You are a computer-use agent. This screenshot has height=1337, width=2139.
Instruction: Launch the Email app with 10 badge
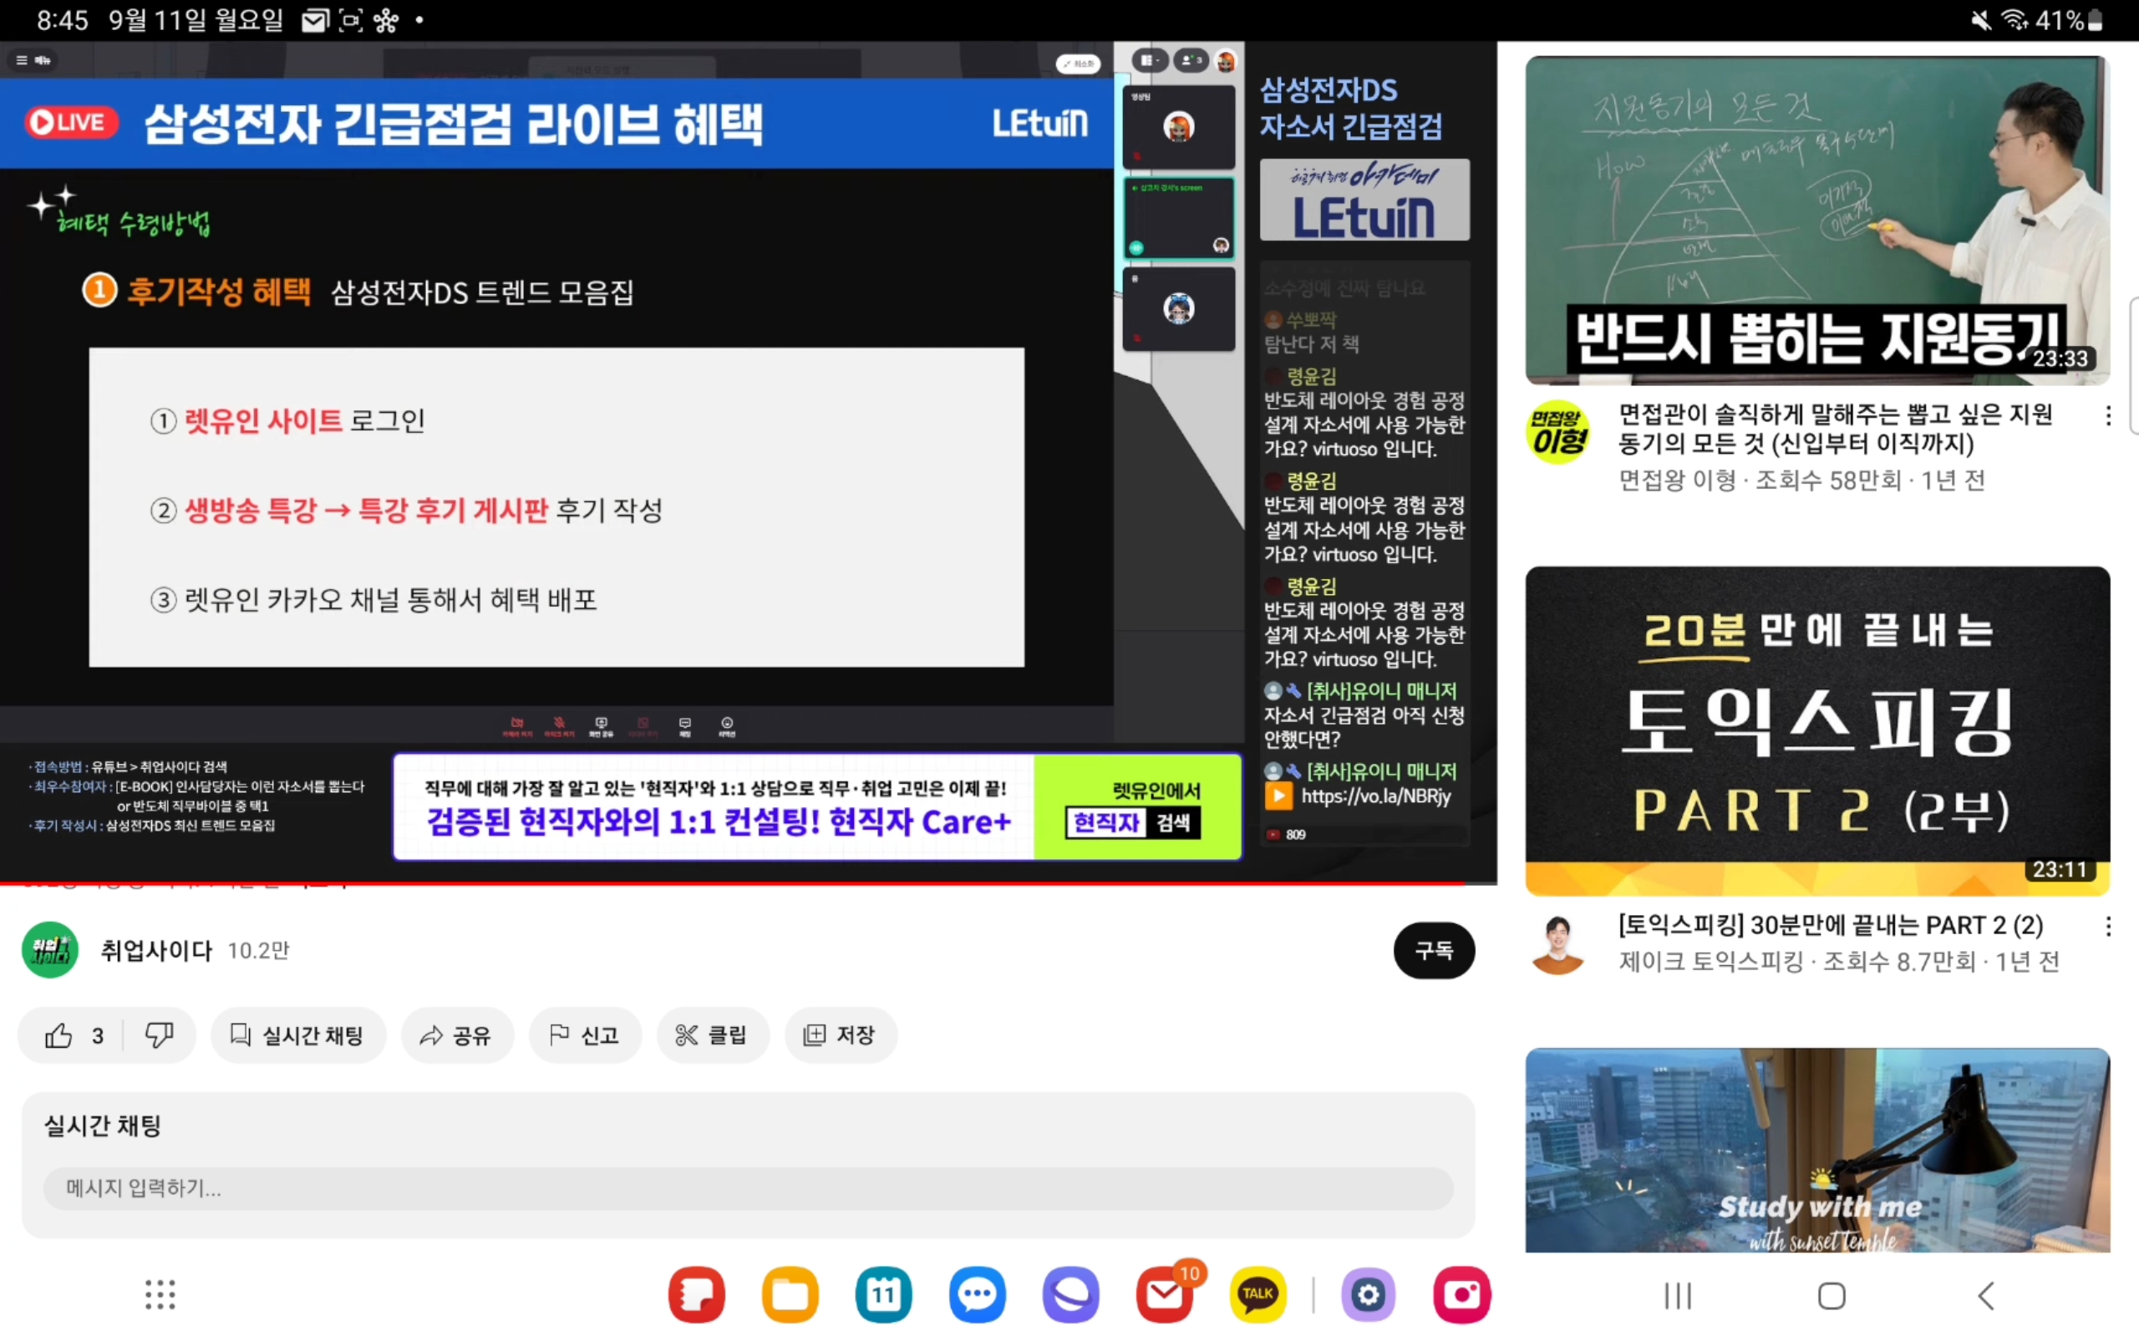tap(1166, 1294)
